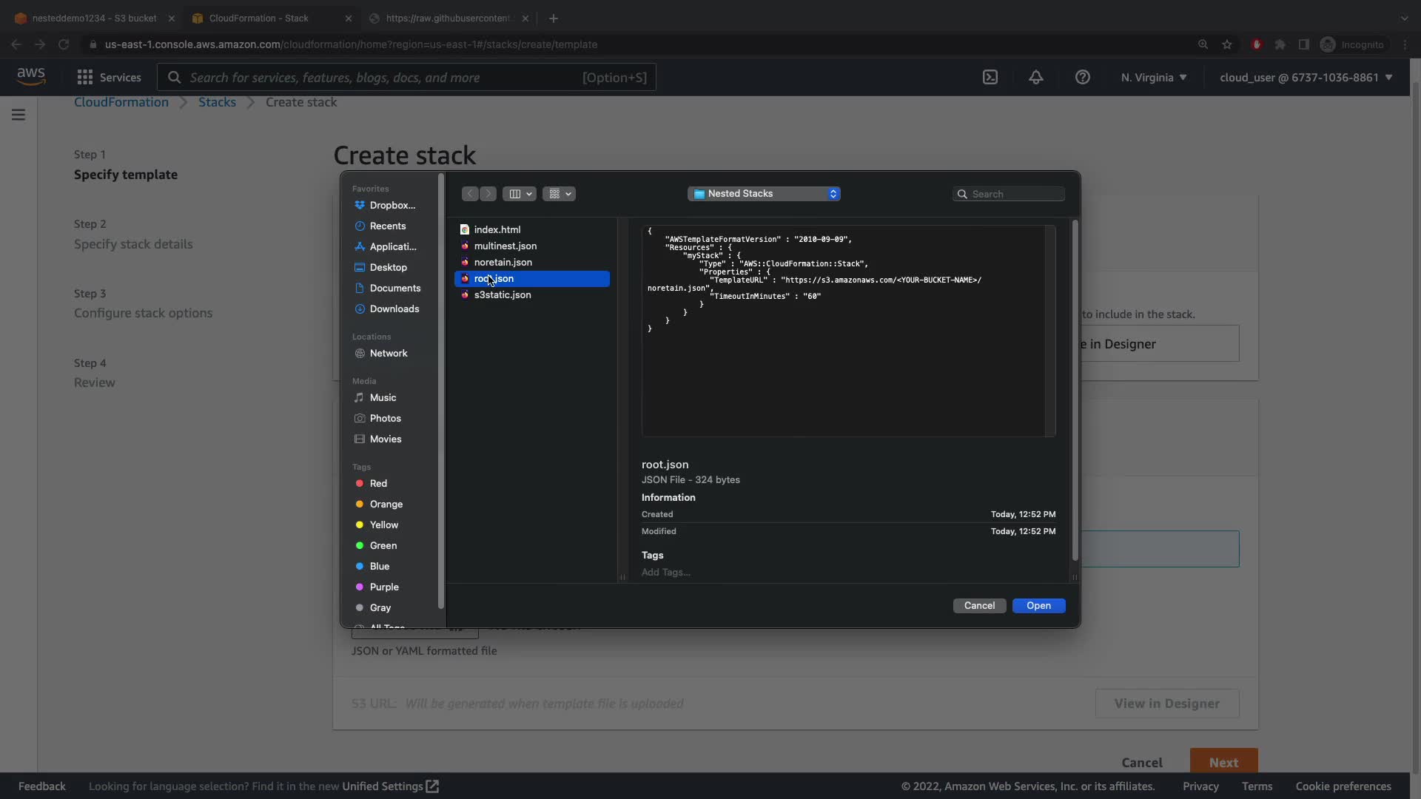Click the file dialog back arrow

[x=470, y=194]
